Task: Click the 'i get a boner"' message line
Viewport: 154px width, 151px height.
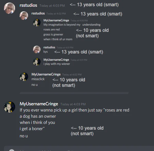Action: tap(32, 129)
